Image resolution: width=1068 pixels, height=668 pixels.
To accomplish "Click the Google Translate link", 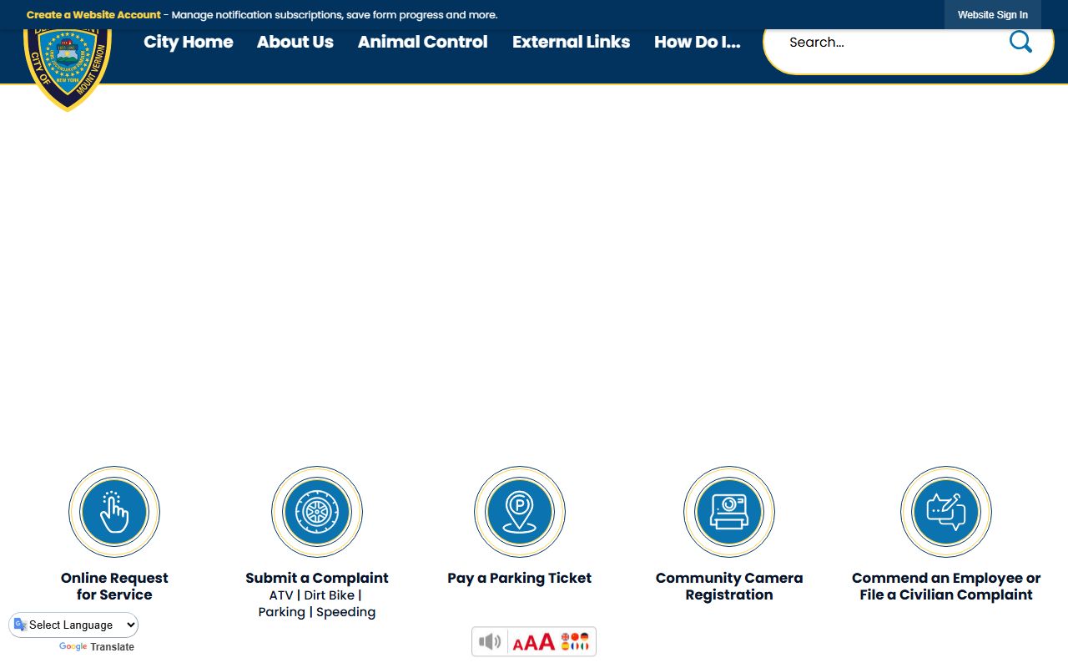I will click(x=97, y=647).
